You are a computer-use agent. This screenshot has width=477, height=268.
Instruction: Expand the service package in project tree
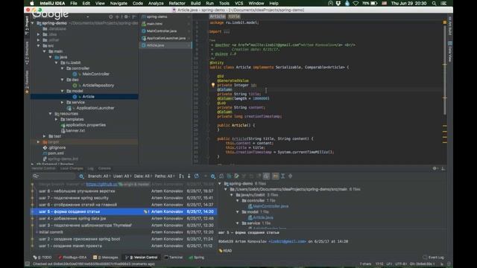point(63,103)
